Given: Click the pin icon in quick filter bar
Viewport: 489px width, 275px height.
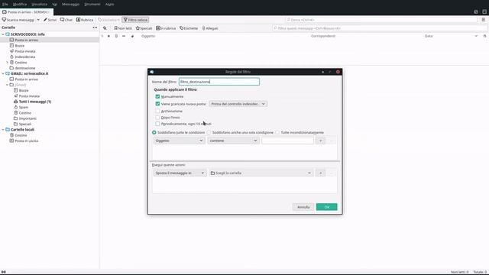Looking at the screenshot, I should [x=105, y=28].
